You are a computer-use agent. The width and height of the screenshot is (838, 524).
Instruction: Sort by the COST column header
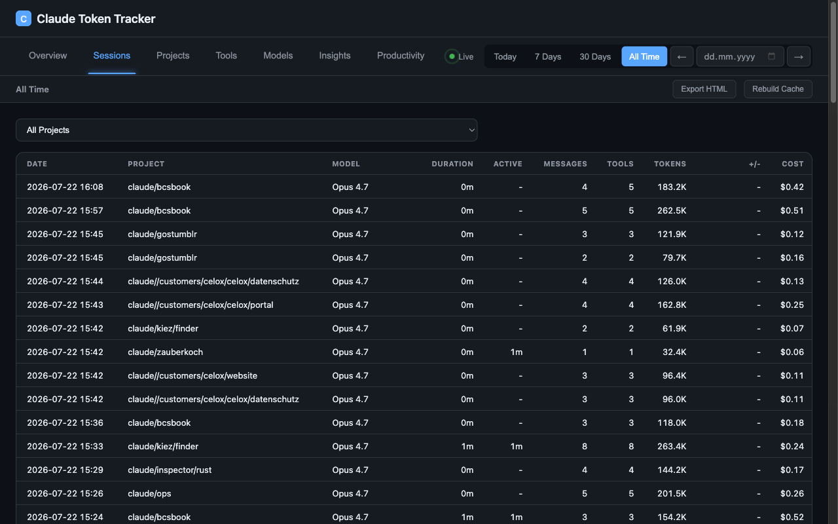793,164
